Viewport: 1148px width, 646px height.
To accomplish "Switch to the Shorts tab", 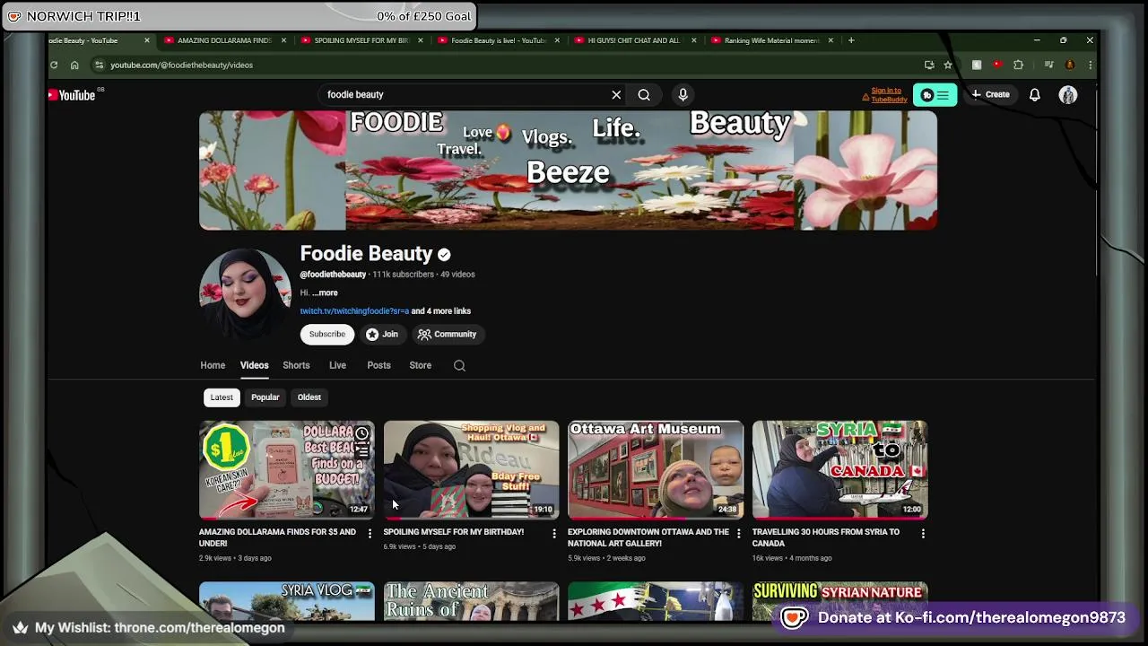I will coord(296,365).
